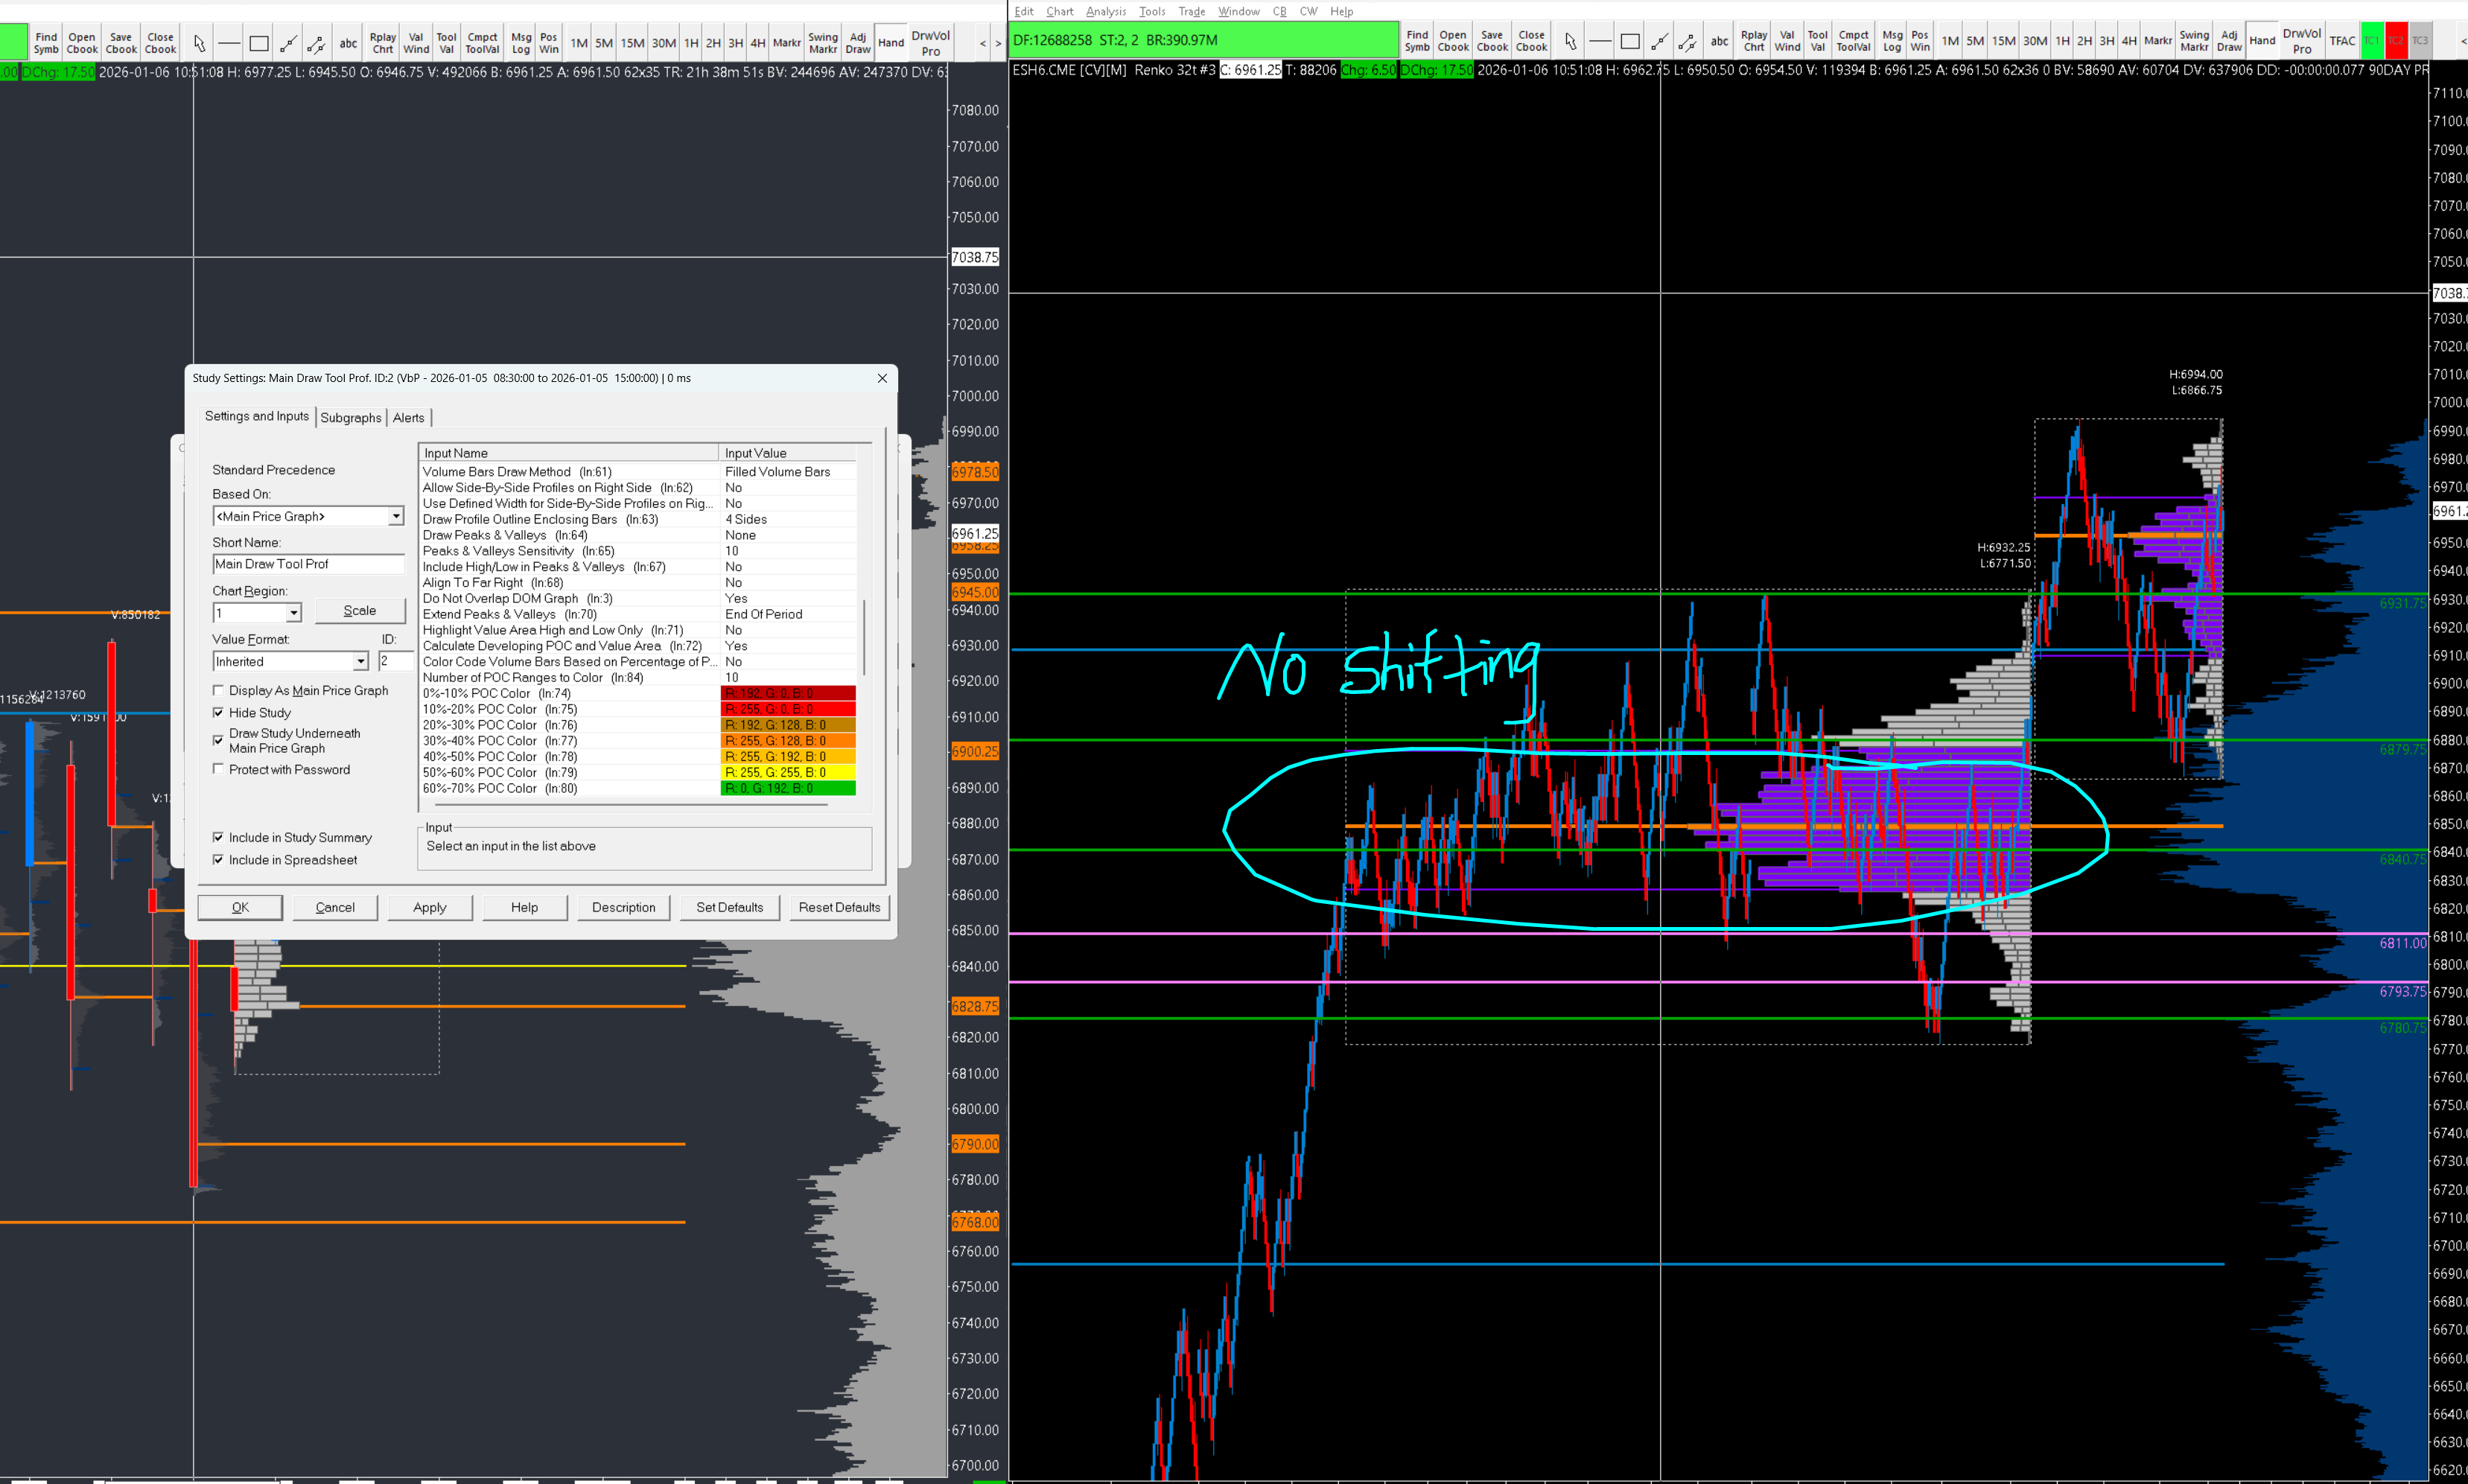Click the green TC1 toolbar button
This screenshot has height=1484, width=2468.
coord(2371,41)
